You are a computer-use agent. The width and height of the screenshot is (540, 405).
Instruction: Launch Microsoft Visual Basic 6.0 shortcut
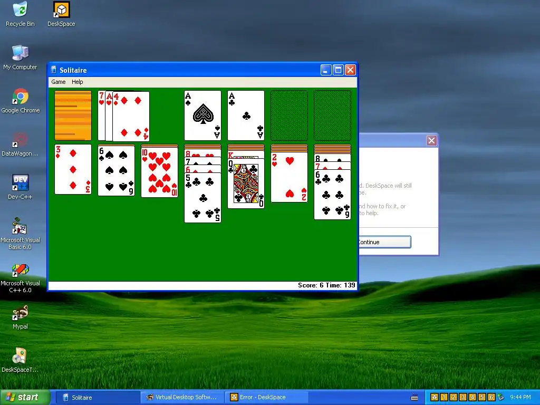pos(21,234)
